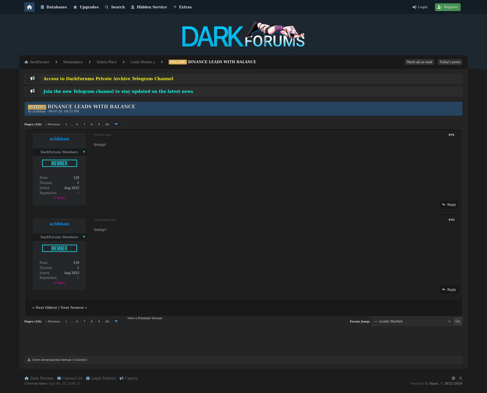The width and height of the screenshot is (487, 393).
Task: Expand the Leads Market breadcrumb dropdown arrow
Action: (x=154, y=63)
